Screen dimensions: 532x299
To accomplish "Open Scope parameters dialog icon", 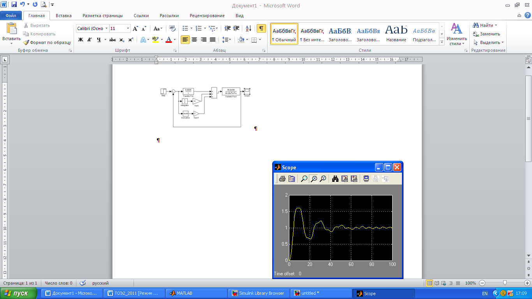I will pyautogui.click(x=292, y=179).
